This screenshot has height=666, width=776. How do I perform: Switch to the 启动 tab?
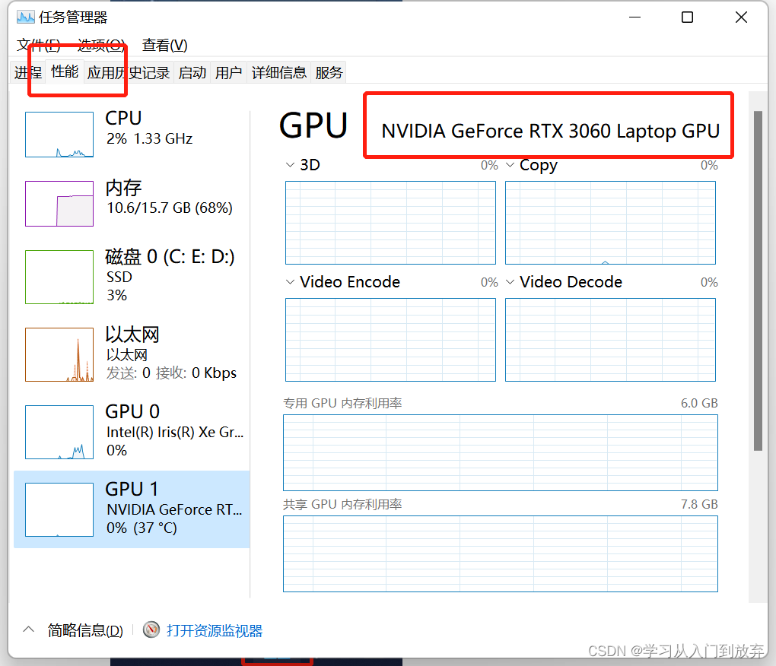pyautogui.click(x=192, y=73)
